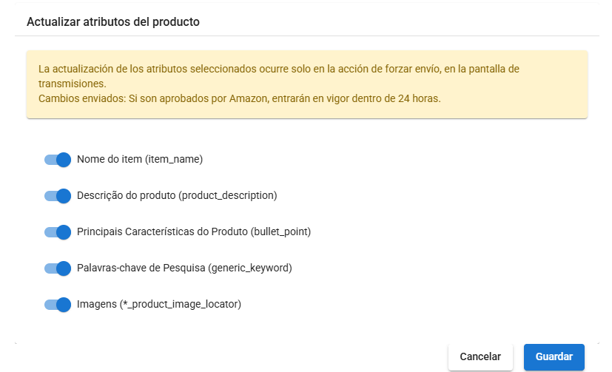Click the 'Descrição do produto' label text

coord(126,195)
